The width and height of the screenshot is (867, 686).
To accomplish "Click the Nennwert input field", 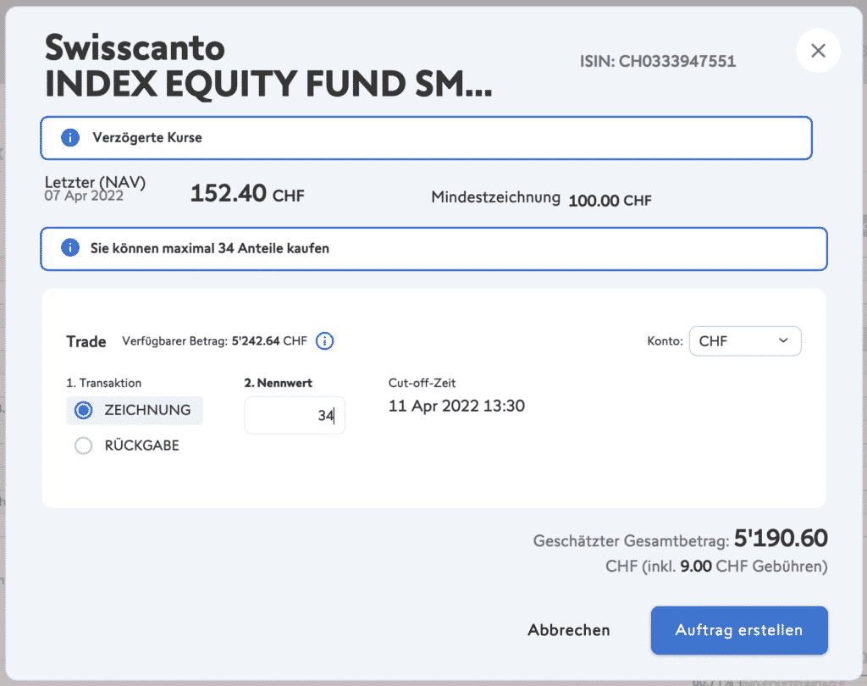I will (x=295, y=415).
